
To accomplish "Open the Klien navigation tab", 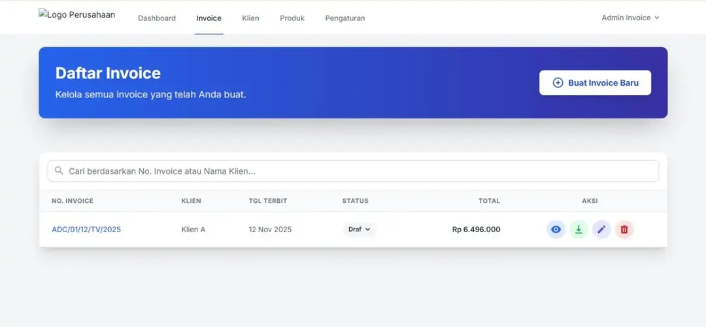I will pos(250,18).
